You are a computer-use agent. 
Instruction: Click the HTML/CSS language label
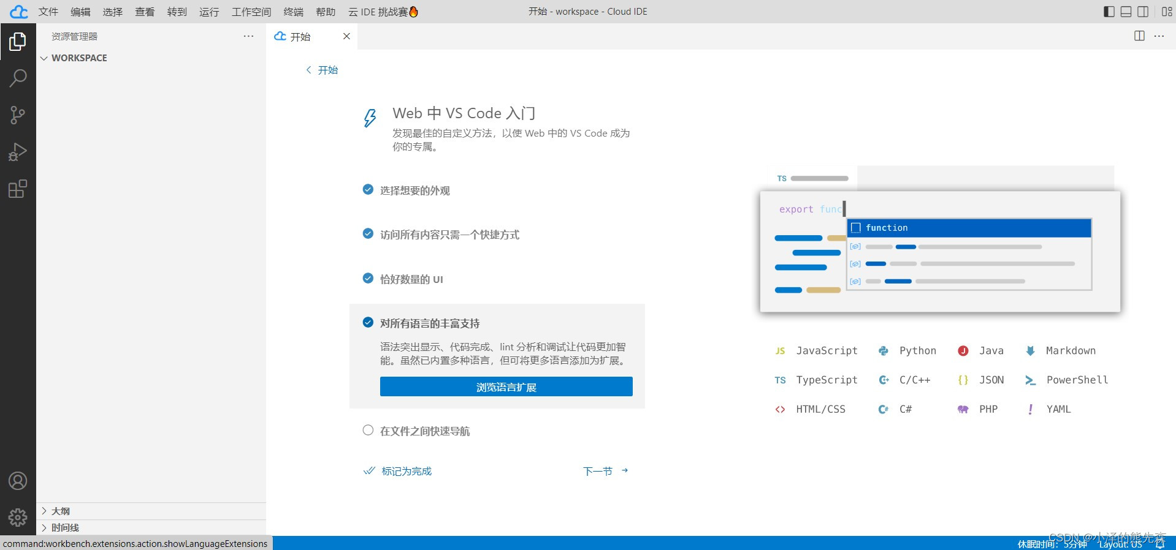[820, 409]
